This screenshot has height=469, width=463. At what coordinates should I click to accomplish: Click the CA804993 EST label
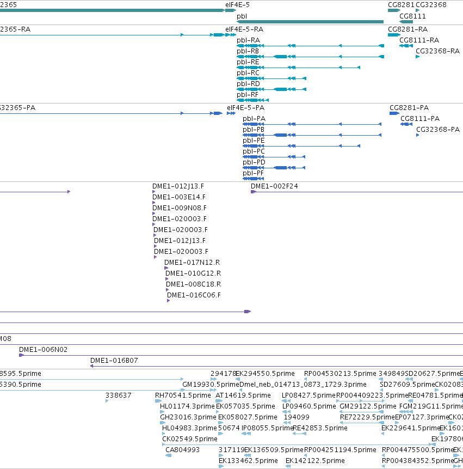pyautogui.click(x=182, y=450)
